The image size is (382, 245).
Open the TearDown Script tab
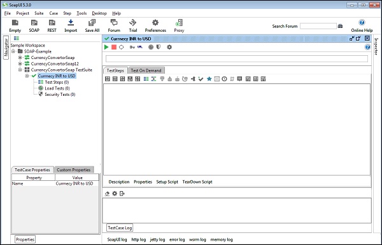pos(197,182)
